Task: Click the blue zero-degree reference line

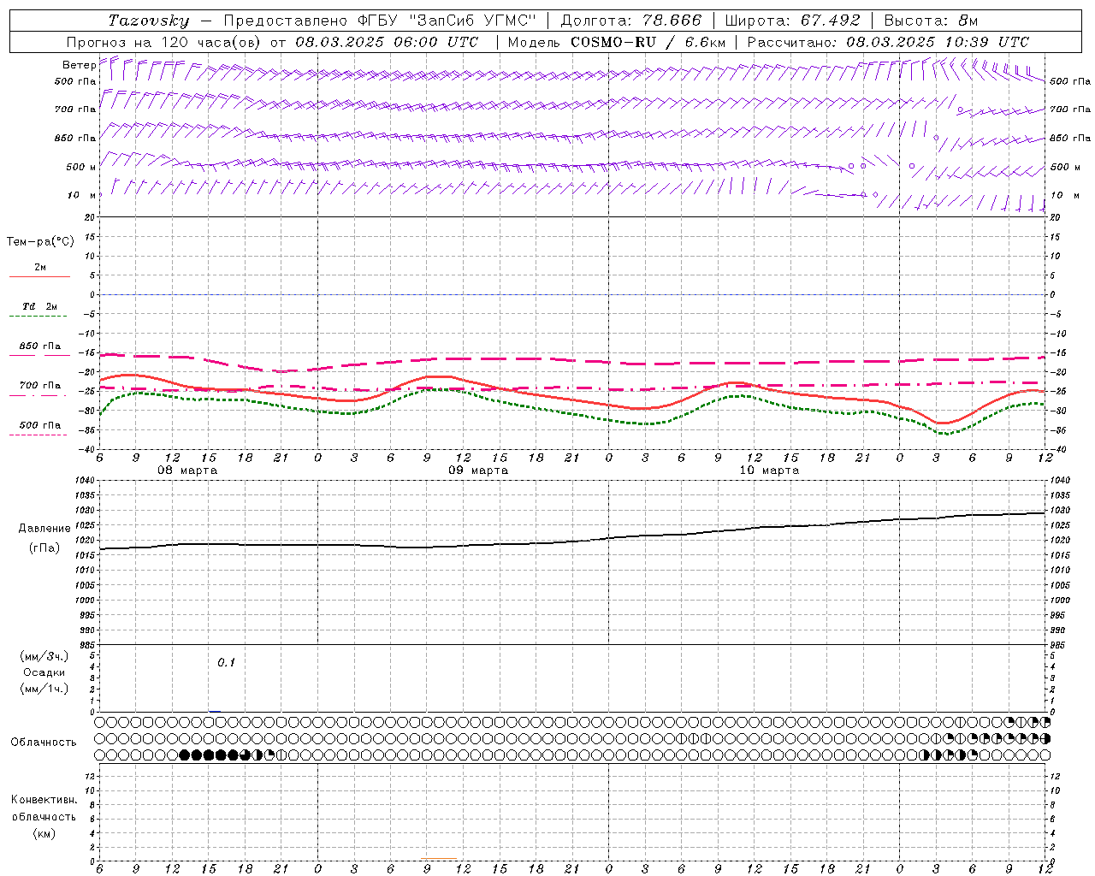Action: pos(572,294)
